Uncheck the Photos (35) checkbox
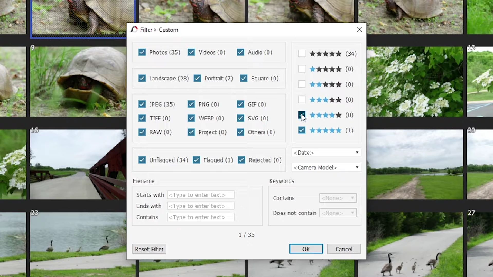 point(142,52)
